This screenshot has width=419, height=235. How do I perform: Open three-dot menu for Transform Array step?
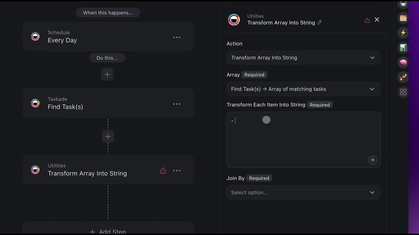click(x=177, y=171)
